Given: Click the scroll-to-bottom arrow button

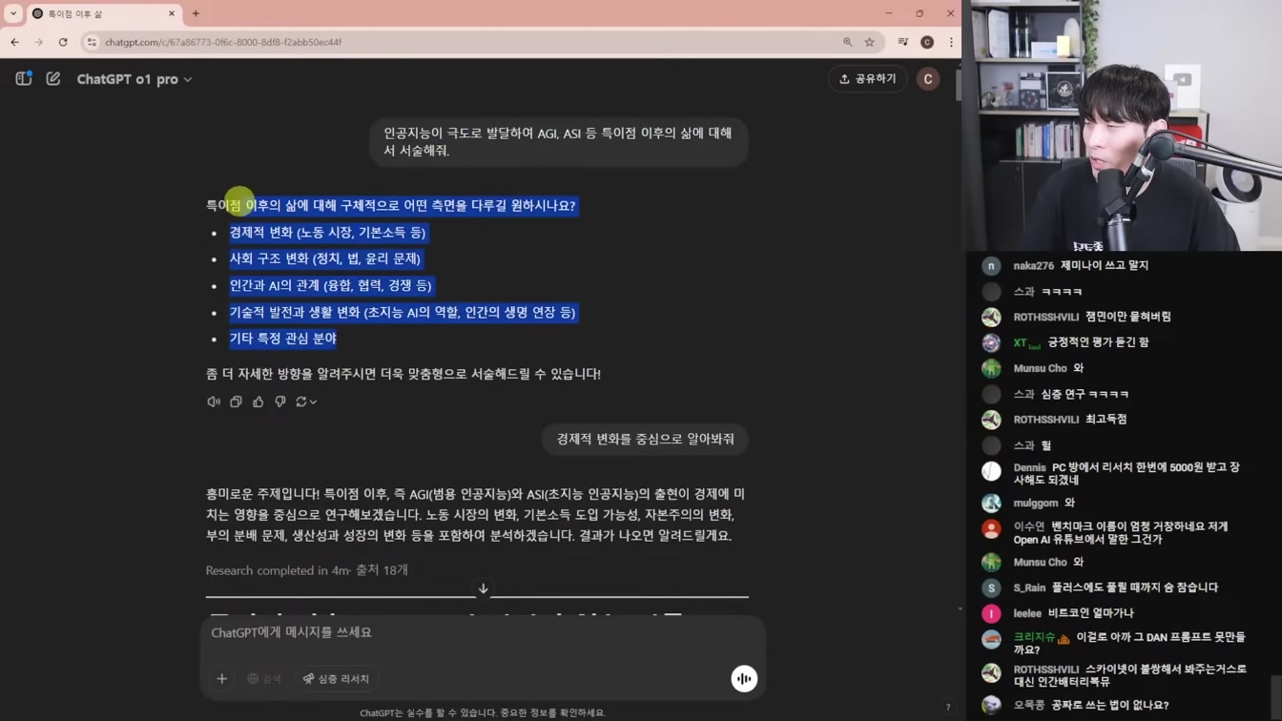Looking at the screenshot, I should (484, 589).
